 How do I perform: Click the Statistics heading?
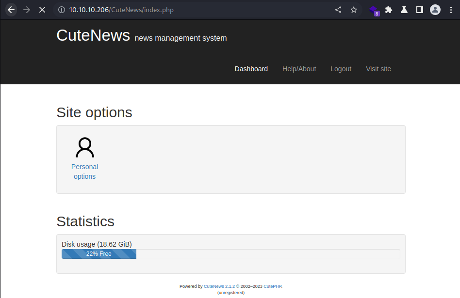85,221
